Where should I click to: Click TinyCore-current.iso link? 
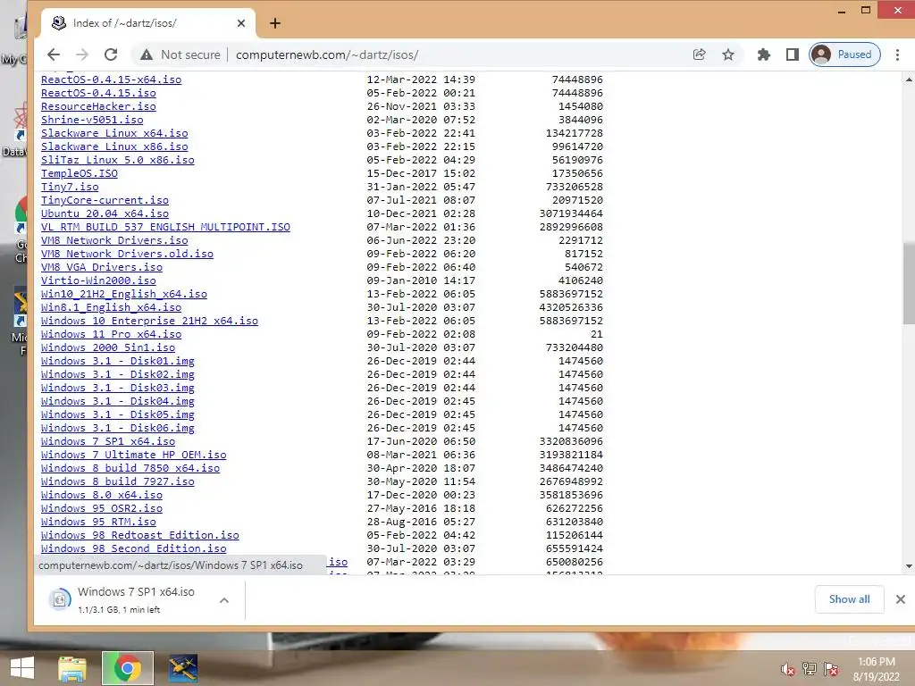(x=105, y=200)
